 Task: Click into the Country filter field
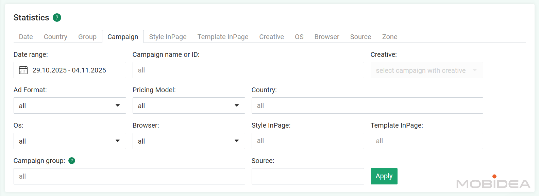pyautogui.click(x=367, y=105)
